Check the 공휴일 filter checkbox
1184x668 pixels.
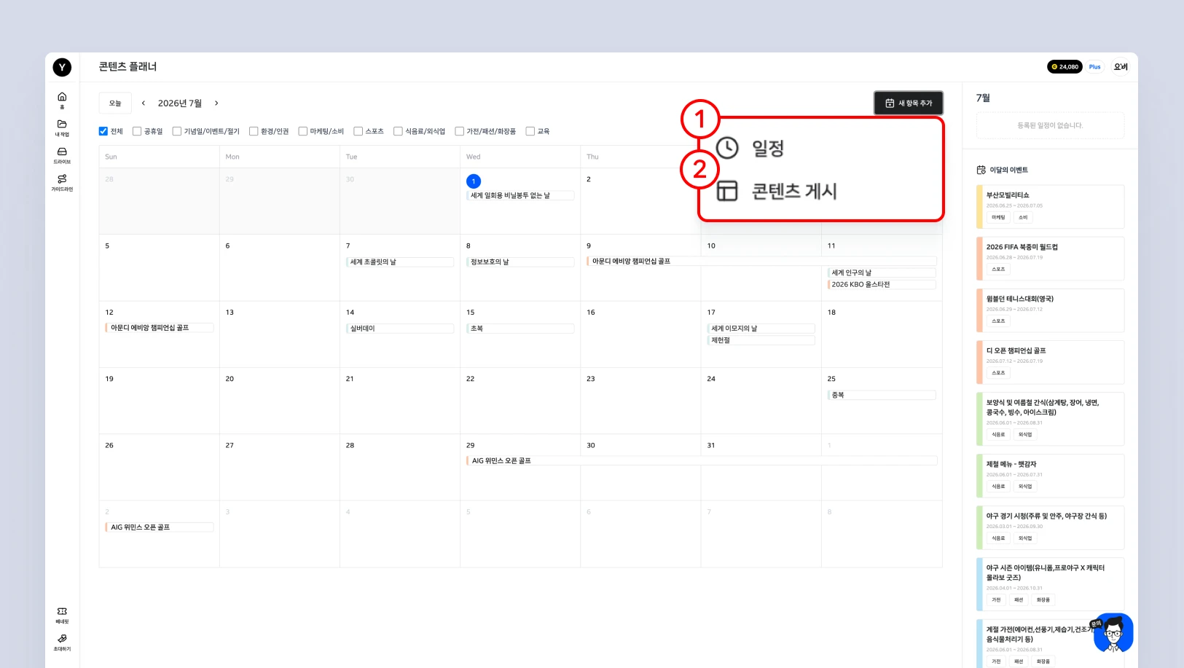137,131
